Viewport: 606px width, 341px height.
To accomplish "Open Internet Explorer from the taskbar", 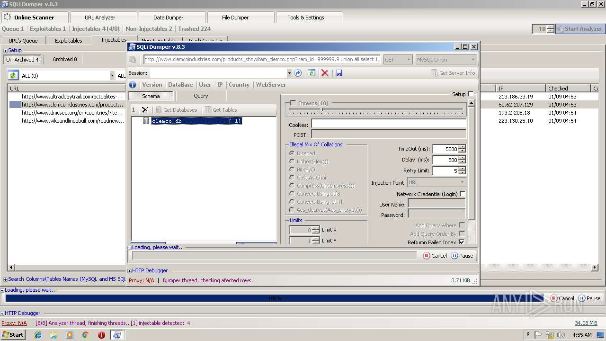I will (x=38, y=335).
